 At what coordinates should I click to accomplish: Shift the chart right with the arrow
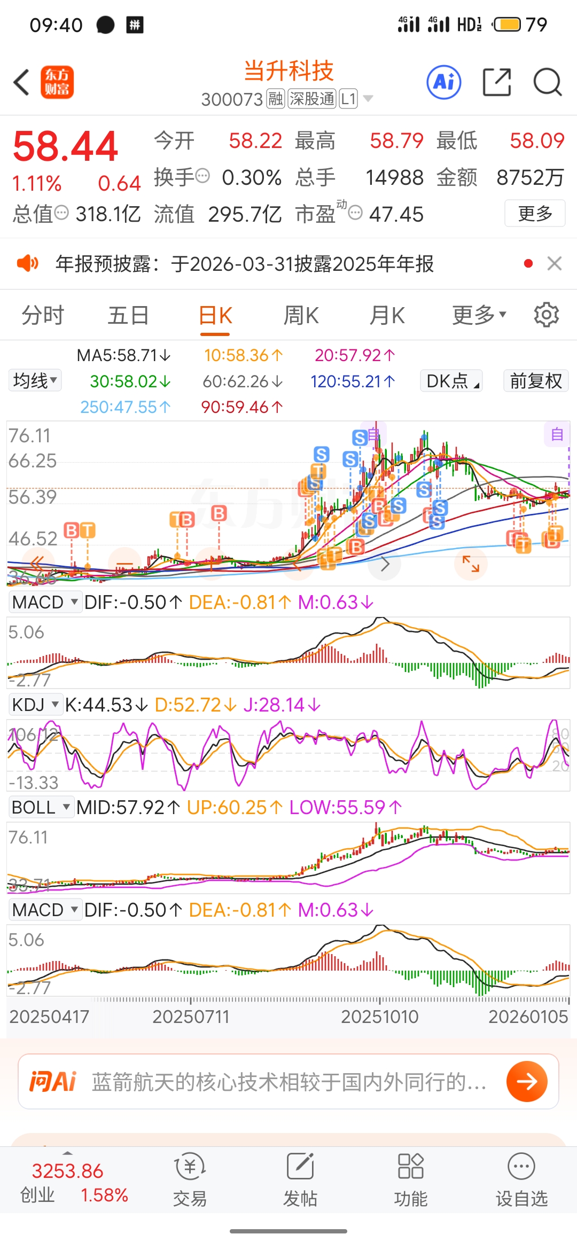[x=385, y=564]
